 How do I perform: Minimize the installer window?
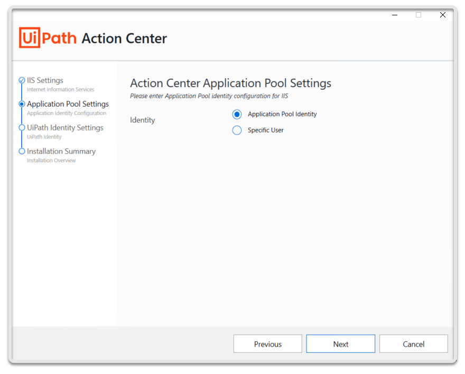(394, 15)
